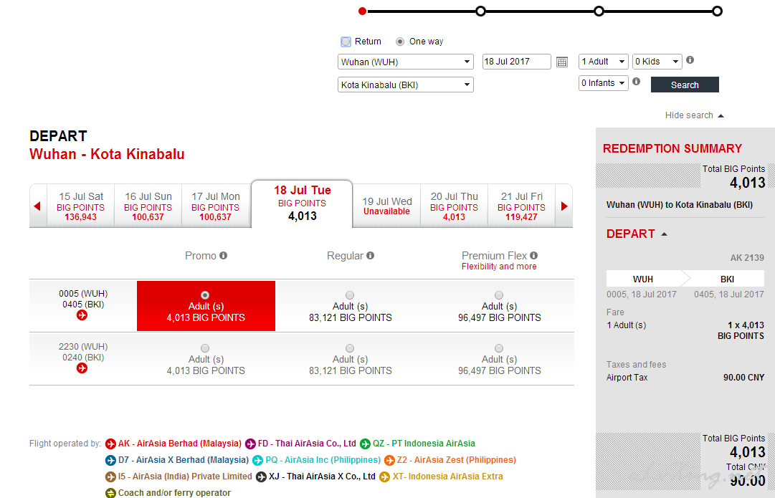Select the One way trip option
Screen dimensions: 775x498
tap(400, 42)
